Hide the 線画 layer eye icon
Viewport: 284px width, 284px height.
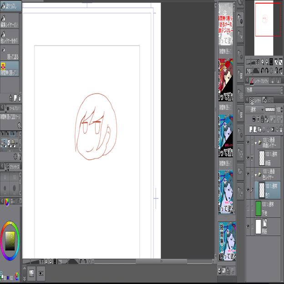coord(248,158)
